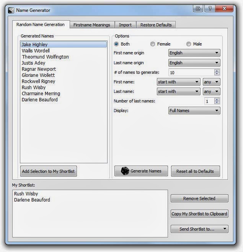This screenshot has height=252, width=243.
Task: Open the First name origin dropdown
Action: coord(194,53)
